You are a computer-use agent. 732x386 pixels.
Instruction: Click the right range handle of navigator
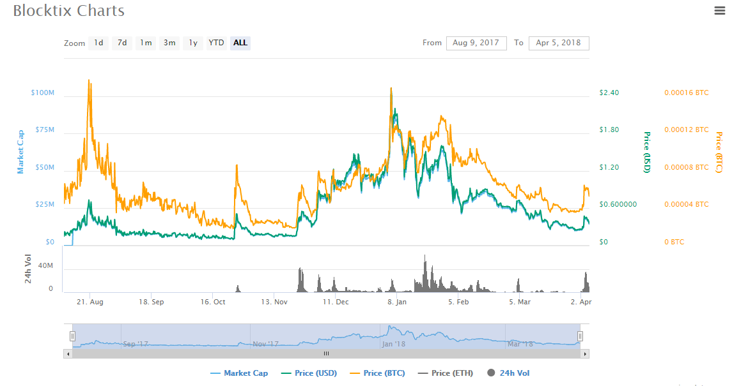pyautogui.click(x=580, y=336)
